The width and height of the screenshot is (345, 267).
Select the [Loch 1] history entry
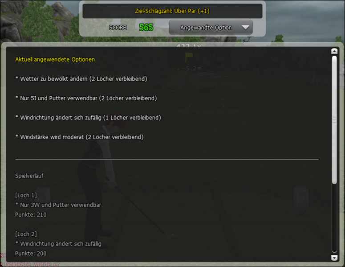(26, 195)
